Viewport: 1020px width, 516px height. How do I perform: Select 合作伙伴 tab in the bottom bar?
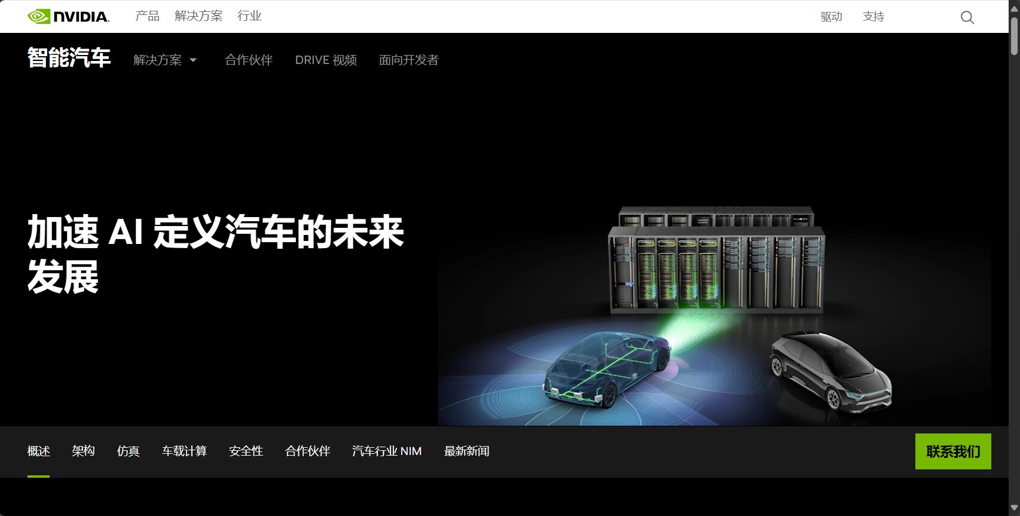coord(307,451)
